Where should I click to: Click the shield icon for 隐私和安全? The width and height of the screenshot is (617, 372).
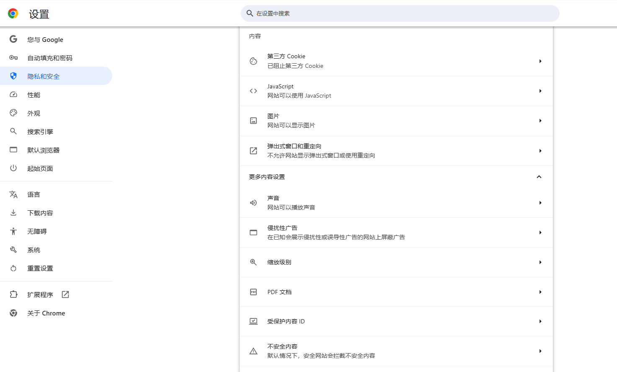[x=13, y=76]
